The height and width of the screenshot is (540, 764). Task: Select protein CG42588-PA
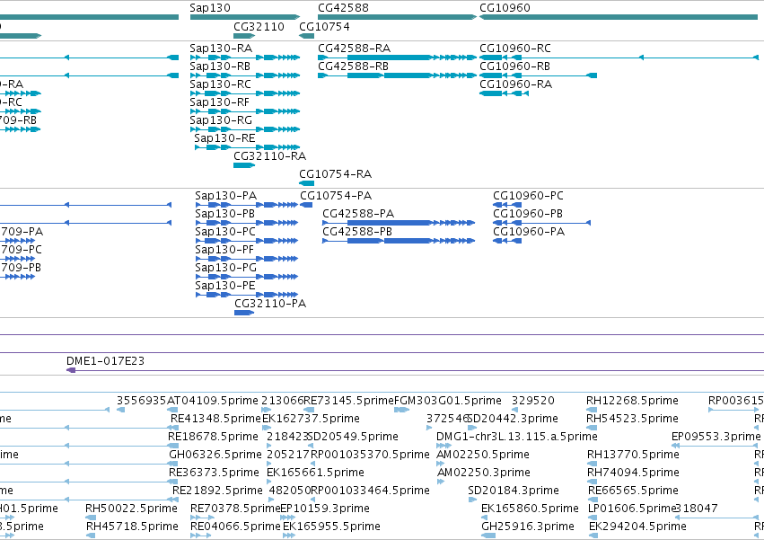click(399, 223)
